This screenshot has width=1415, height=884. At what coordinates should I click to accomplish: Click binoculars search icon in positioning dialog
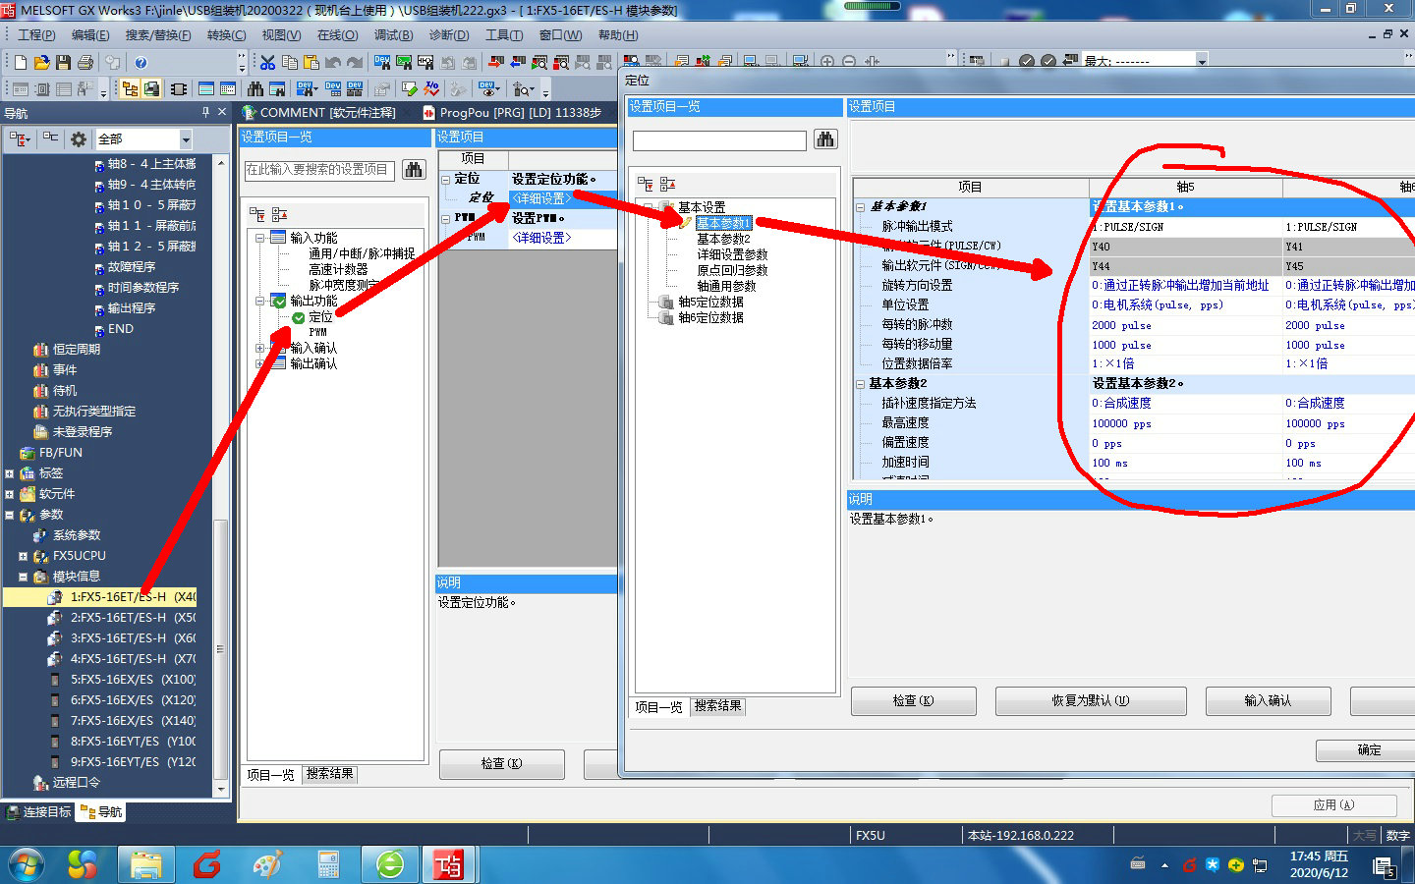(825, 139)
